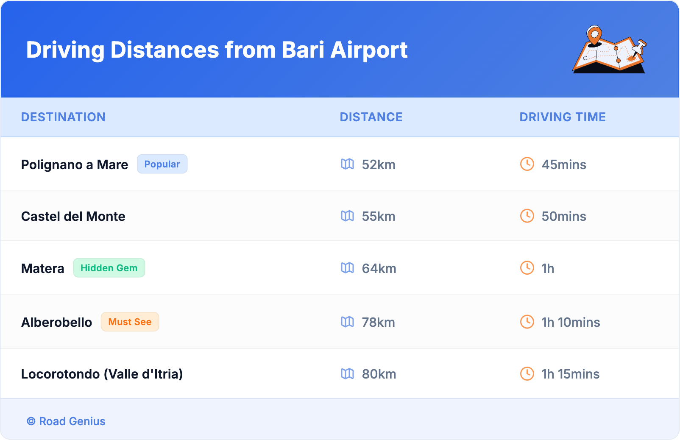Click the Destination column header
The width and height of the screenshot is (680, 440).
63,117
